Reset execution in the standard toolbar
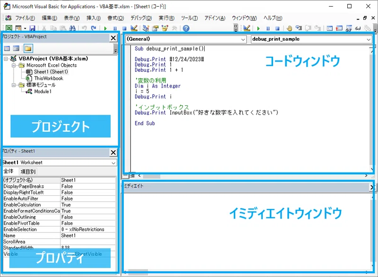Screen dimensions: 378x277 (124, 28)
